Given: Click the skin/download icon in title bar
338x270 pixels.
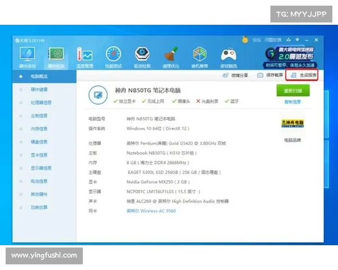Looking at the screenshot, I should coord(288,39).
